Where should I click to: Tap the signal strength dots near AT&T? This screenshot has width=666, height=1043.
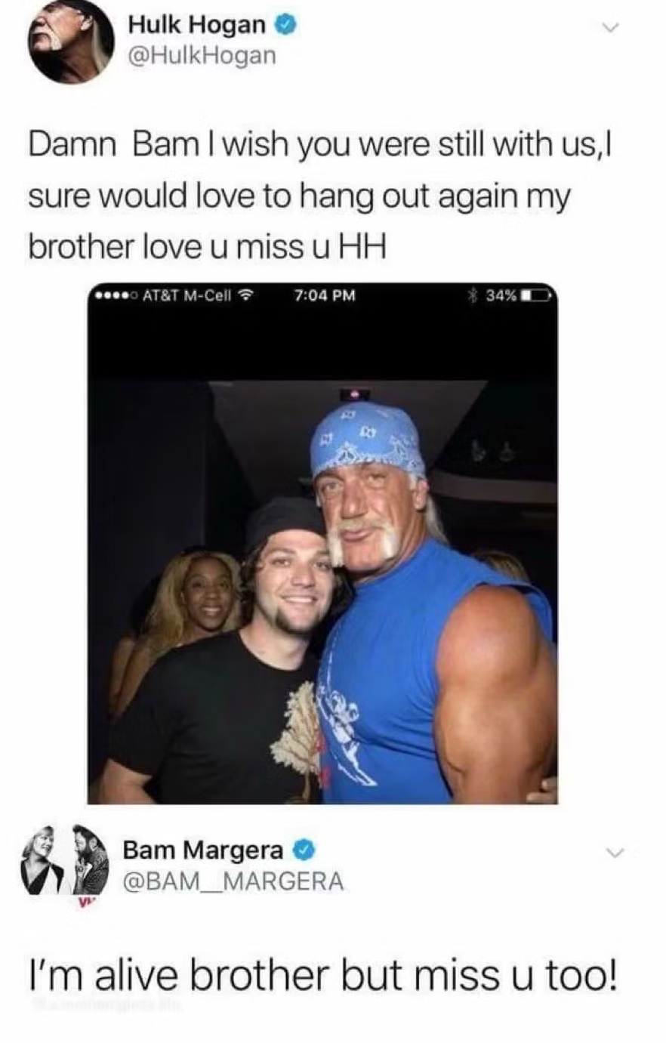click(x=114, y=295)
